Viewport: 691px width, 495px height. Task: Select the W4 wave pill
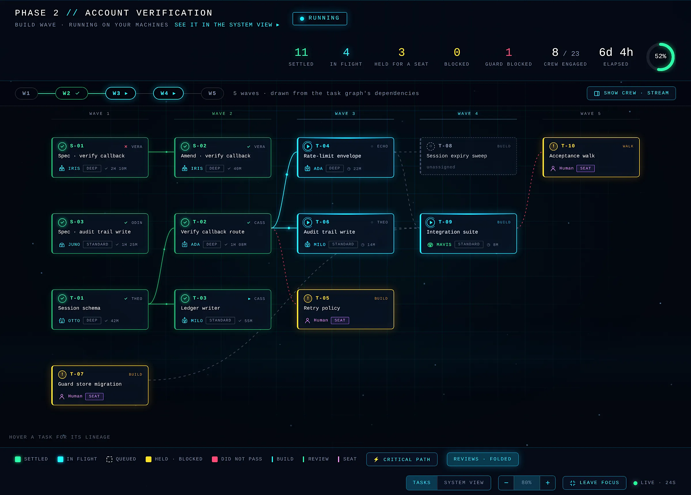click(x=168, y=93)
